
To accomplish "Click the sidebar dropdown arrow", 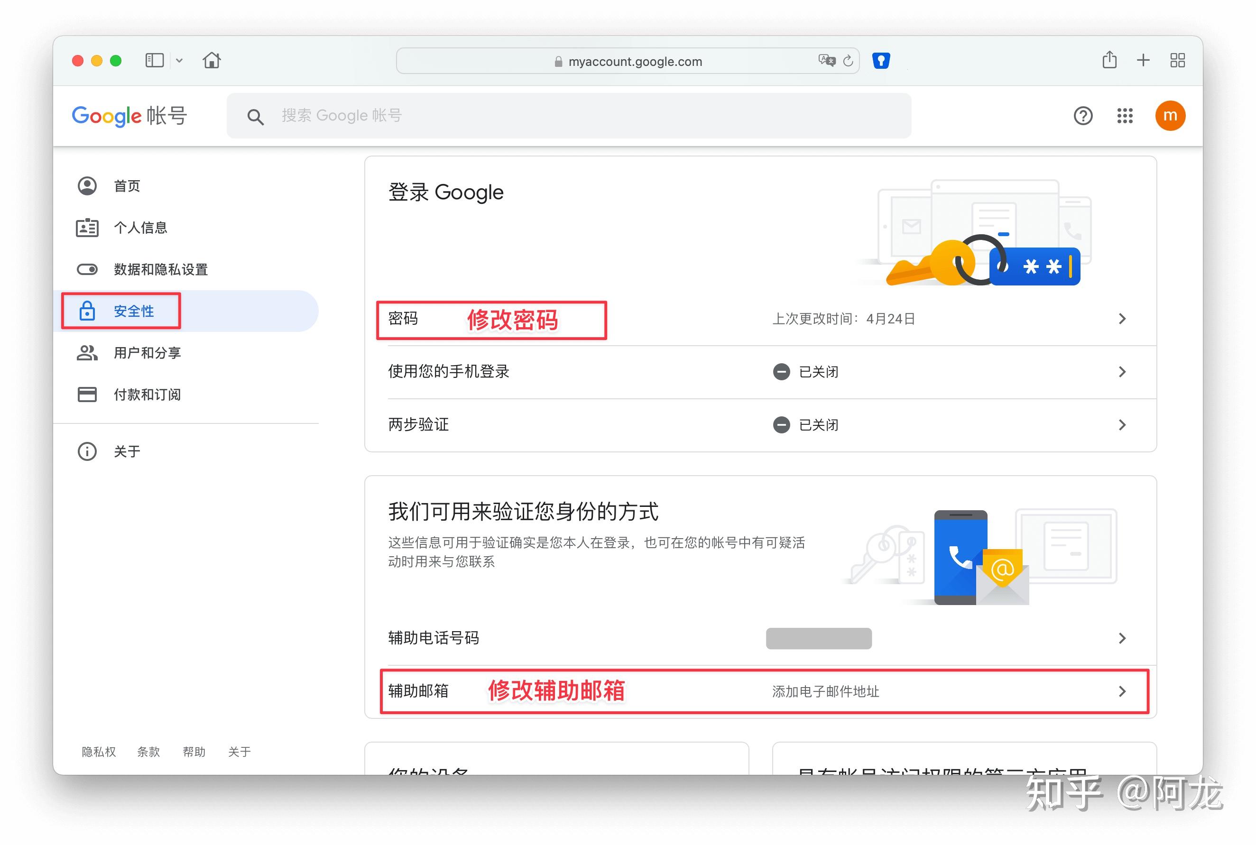I will click(179, 60).
